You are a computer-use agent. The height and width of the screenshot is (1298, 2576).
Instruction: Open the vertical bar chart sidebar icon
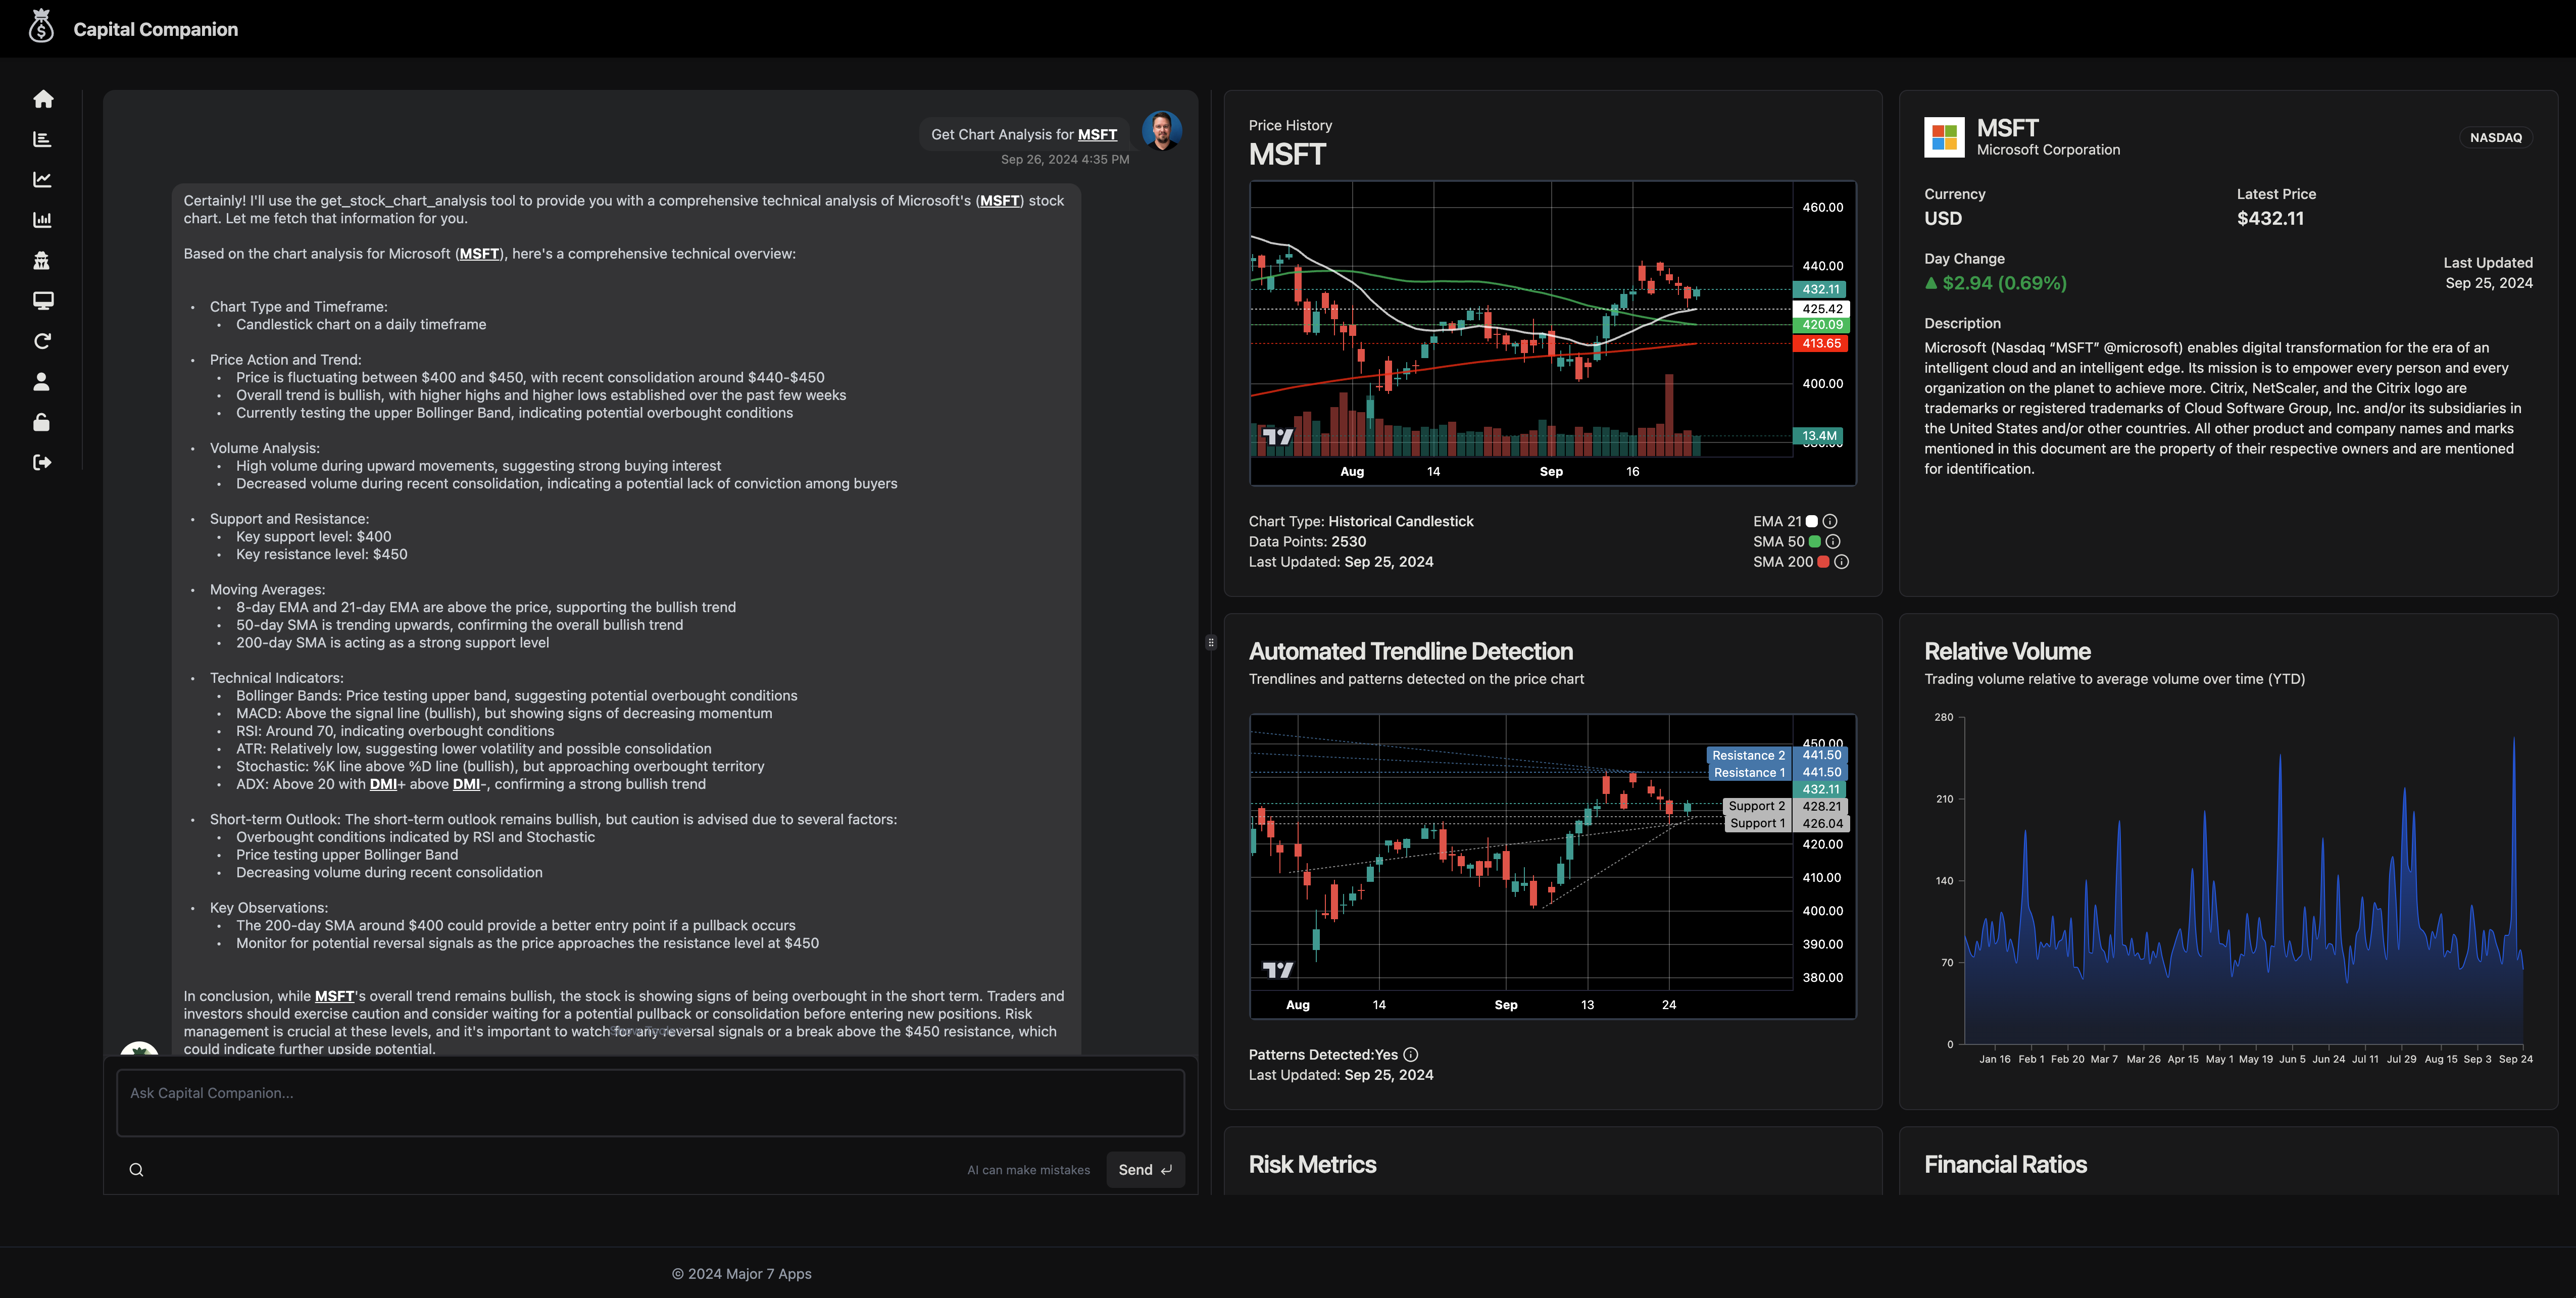[42, 220]
